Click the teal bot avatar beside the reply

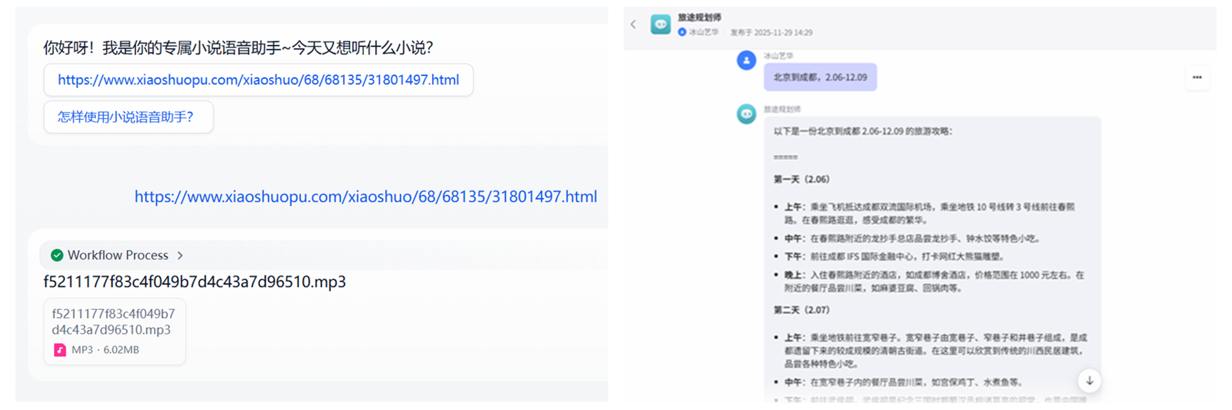click(746, 114)
